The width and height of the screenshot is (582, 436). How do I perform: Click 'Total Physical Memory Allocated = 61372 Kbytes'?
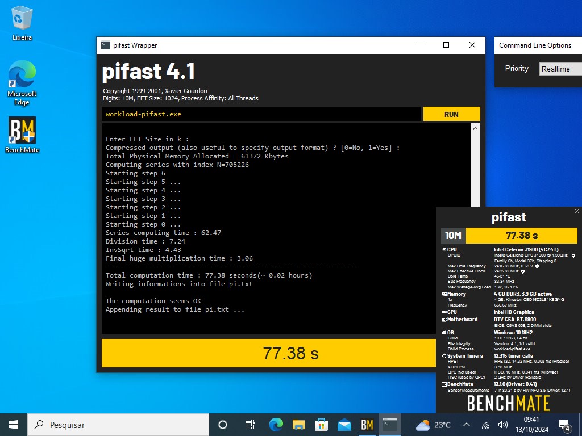[x=197, y=156]
